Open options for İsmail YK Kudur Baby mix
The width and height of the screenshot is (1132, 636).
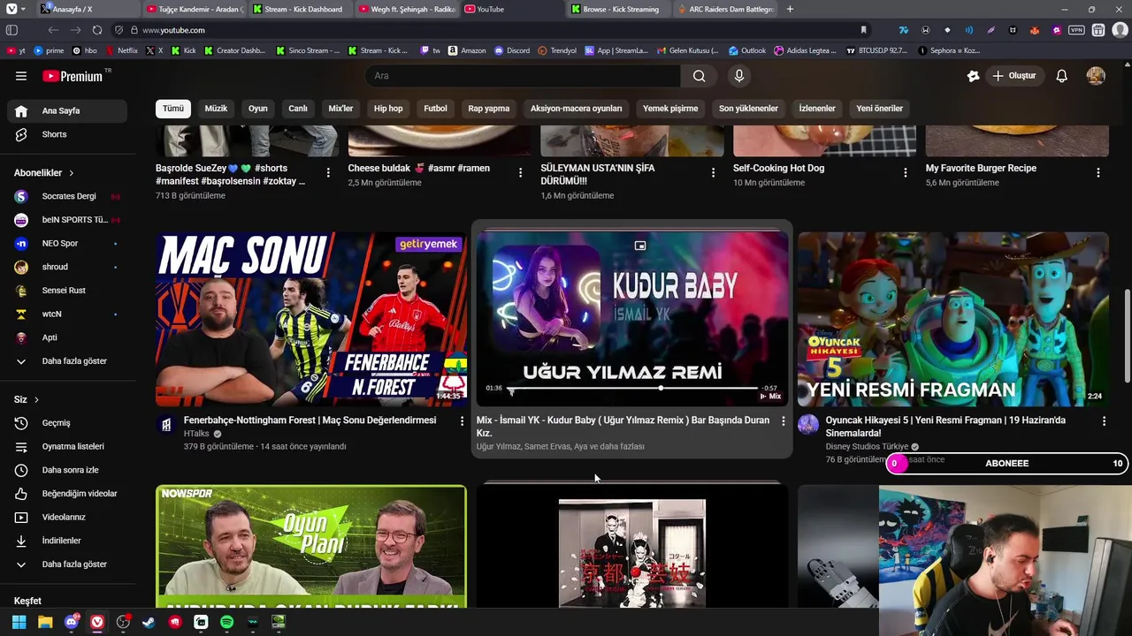[x=783, y=421]
